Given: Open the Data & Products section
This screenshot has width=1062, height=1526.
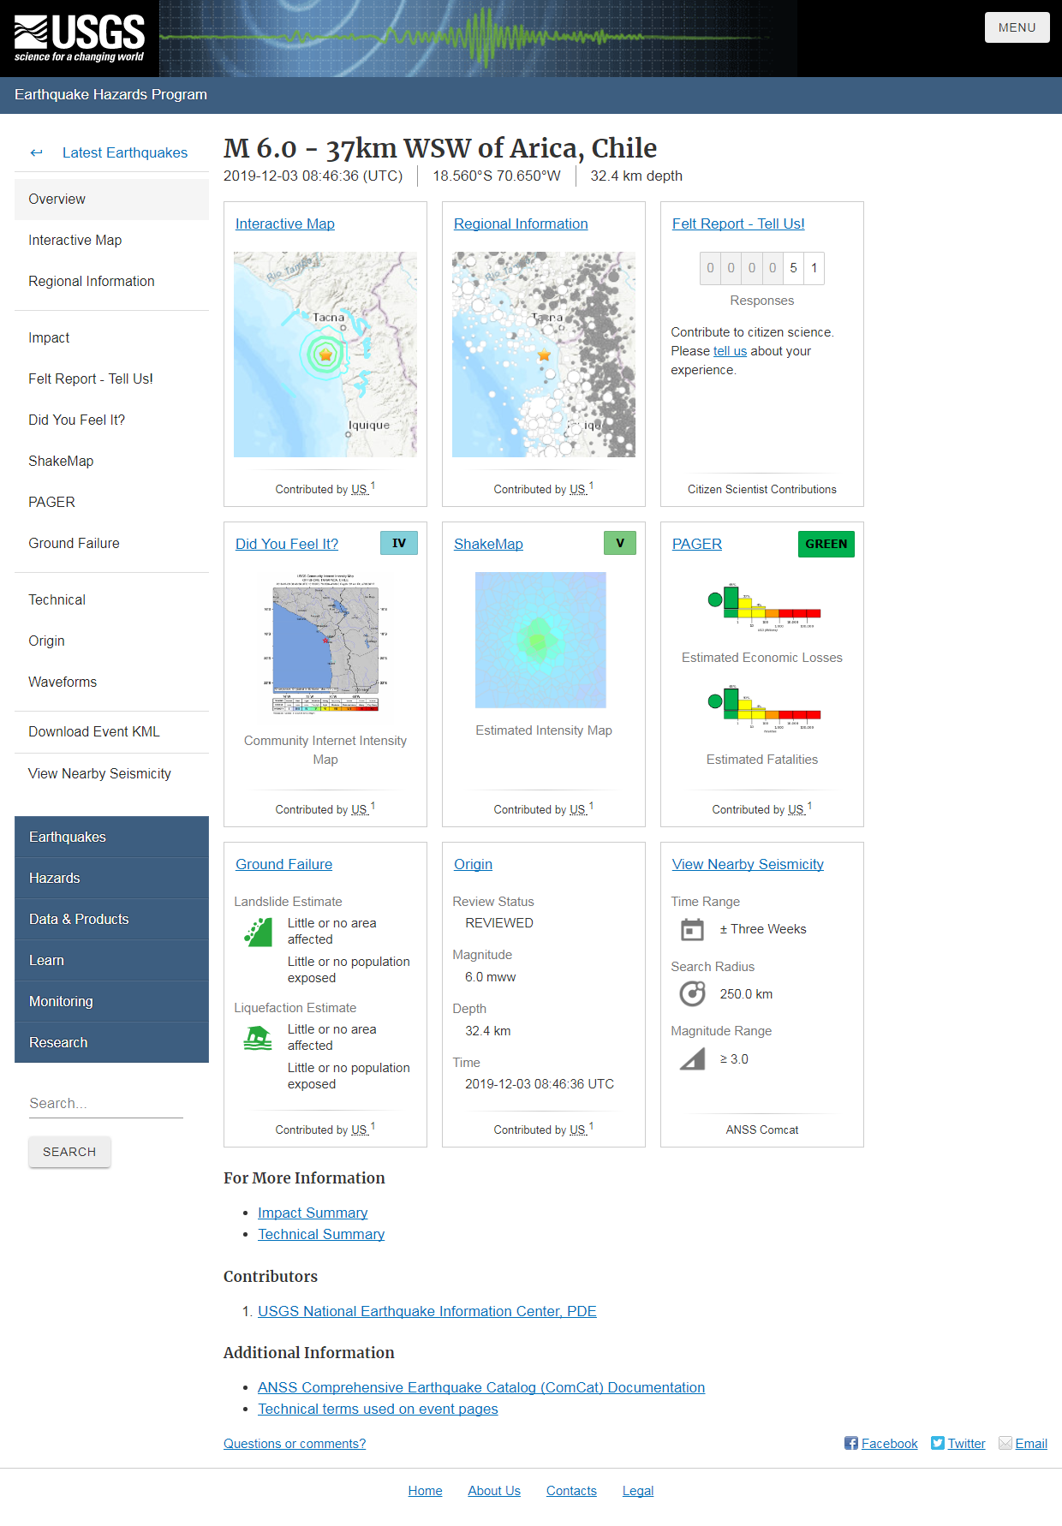Looking at the screenshot, I should (x=111, y=919).
